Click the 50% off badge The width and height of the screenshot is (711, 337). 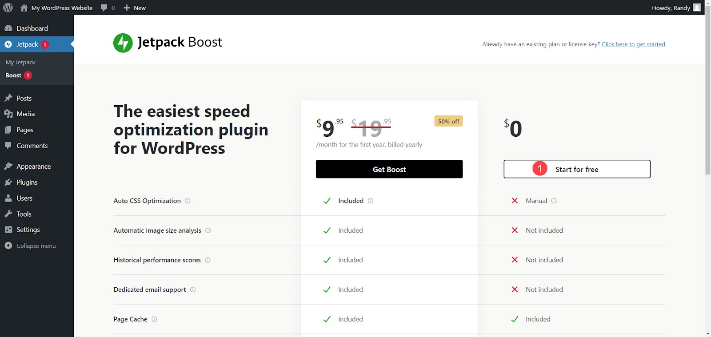pos(448,121)
